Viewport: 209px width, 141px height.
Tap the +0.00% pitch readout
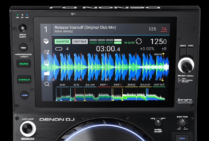click(x=147, y=49)
